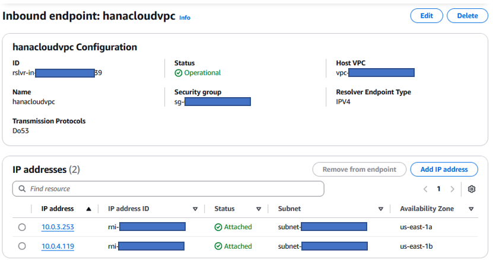Click the search magnifier icon

(23, 189)
